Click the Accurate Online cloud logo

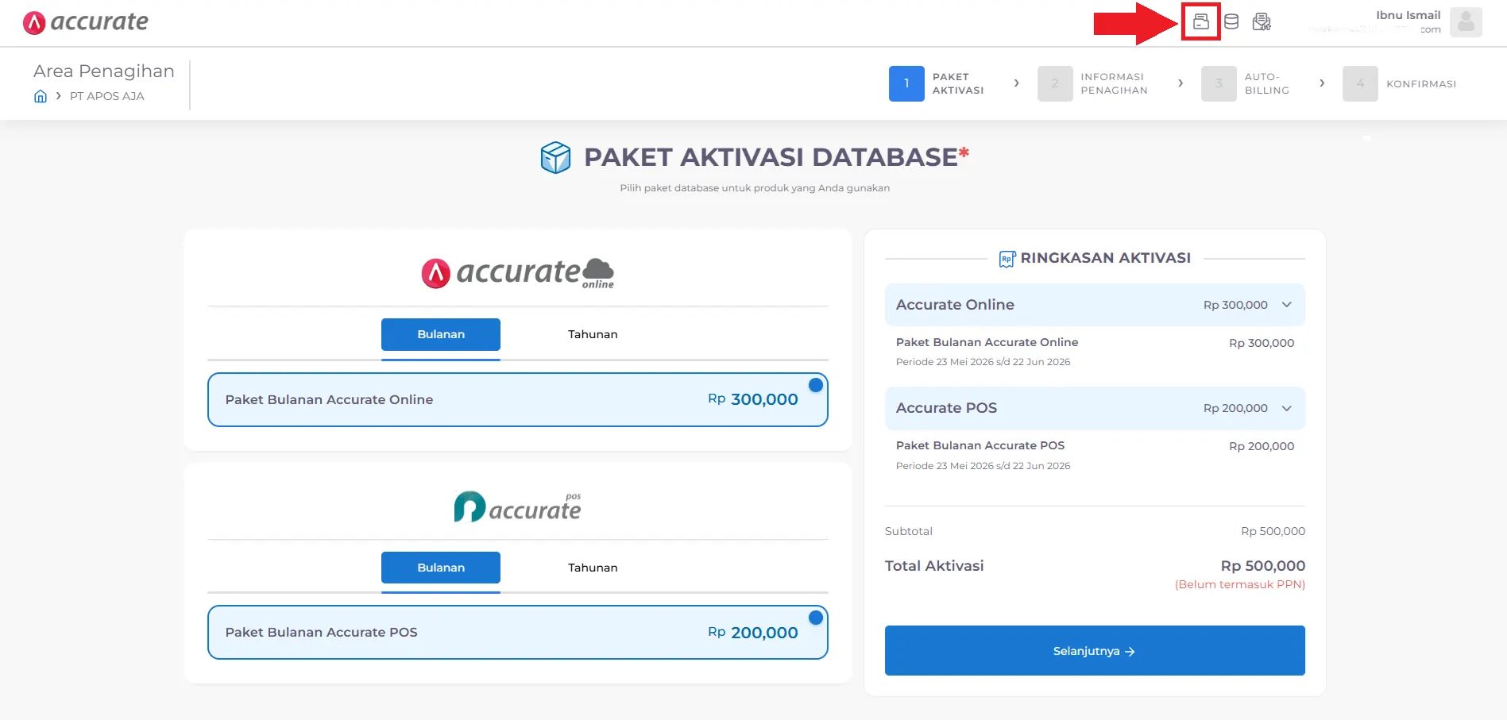tap(518, 272)
